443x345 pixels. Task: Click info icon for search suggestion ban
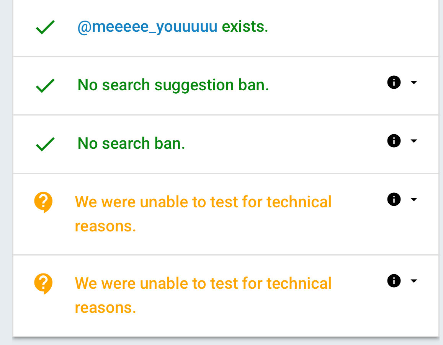[394, 82]
